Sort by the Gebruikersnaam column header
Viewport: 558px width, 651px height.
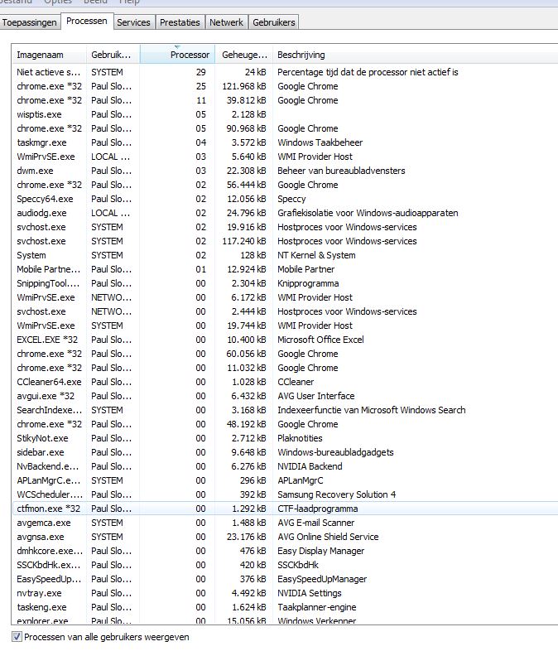coord(113,55)
